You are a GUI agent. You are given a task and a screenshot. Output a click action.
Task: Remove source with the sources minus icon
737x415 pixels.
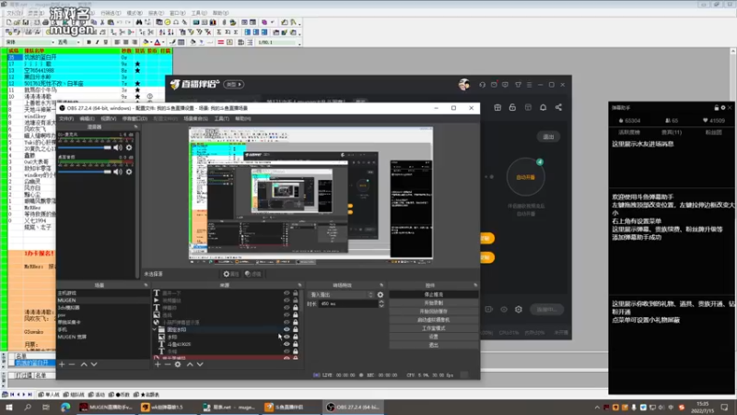click(x=168, y=364)
